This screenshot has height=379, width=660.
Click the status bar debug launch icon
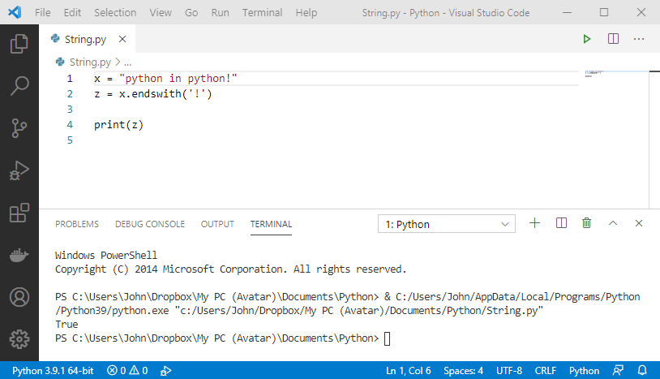coord(166,371)
